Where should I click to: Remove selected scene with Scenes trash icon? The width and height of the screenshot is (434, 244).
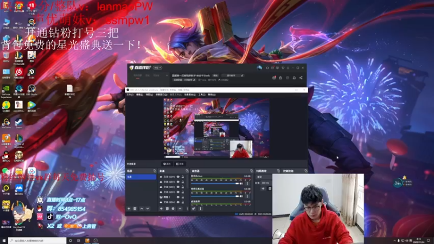click(135, 209)
